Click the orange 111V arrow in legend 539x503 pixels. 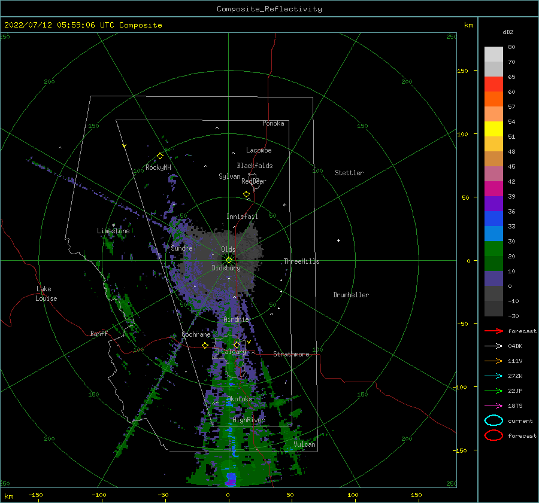[493, 361]
